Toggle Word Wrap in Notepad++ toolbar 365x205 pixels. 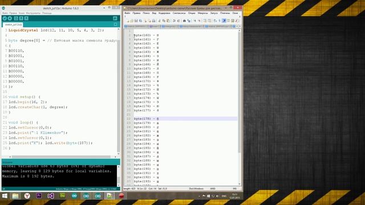click(x=215, y=20)
